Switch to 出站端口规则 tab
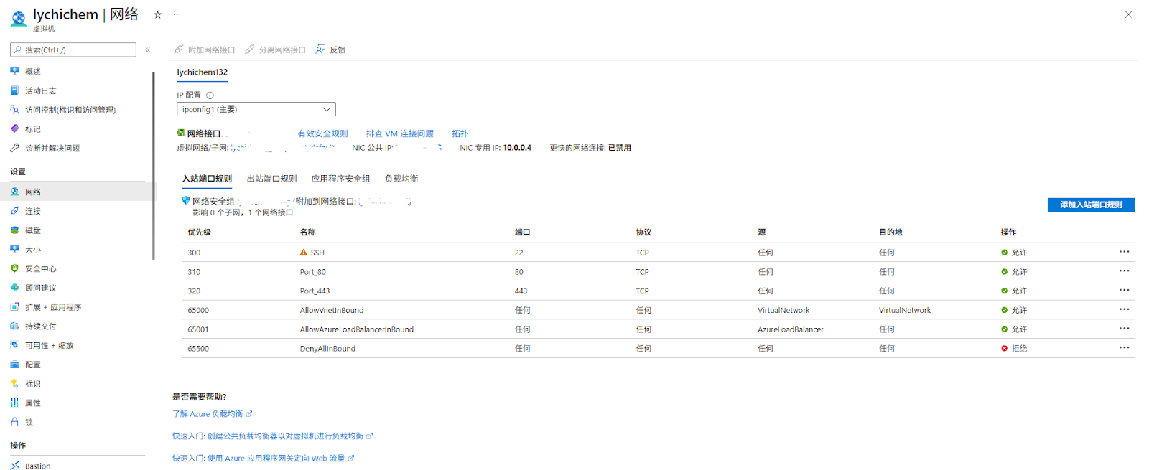Image resolution: width=1149 pixels, height=470 pixels. point(271,179)
